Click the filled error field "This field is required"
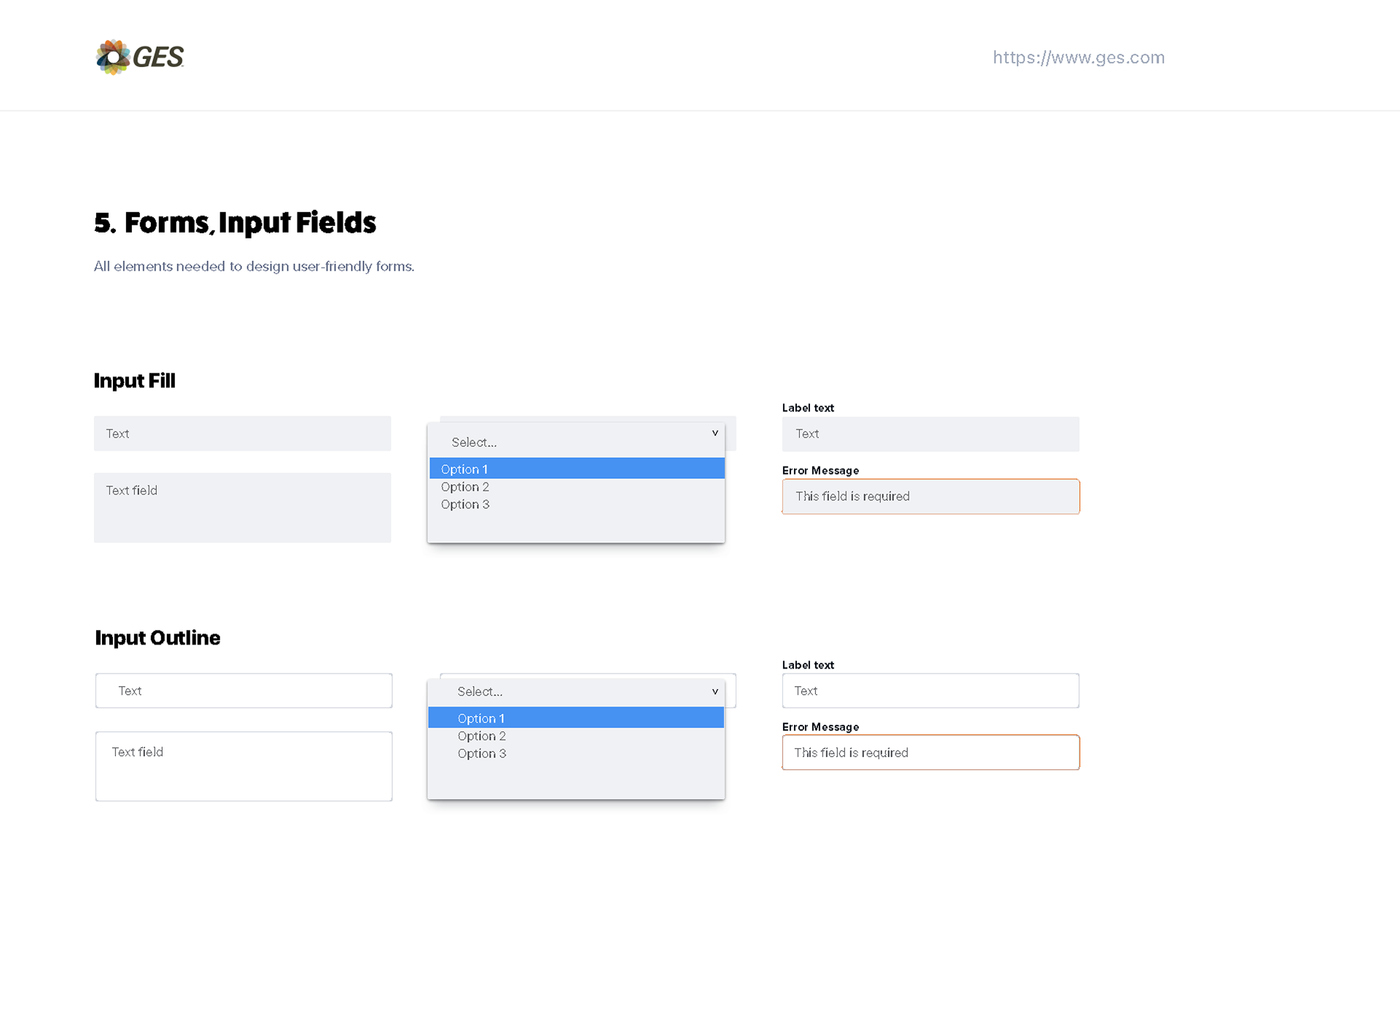 [930, 497]
